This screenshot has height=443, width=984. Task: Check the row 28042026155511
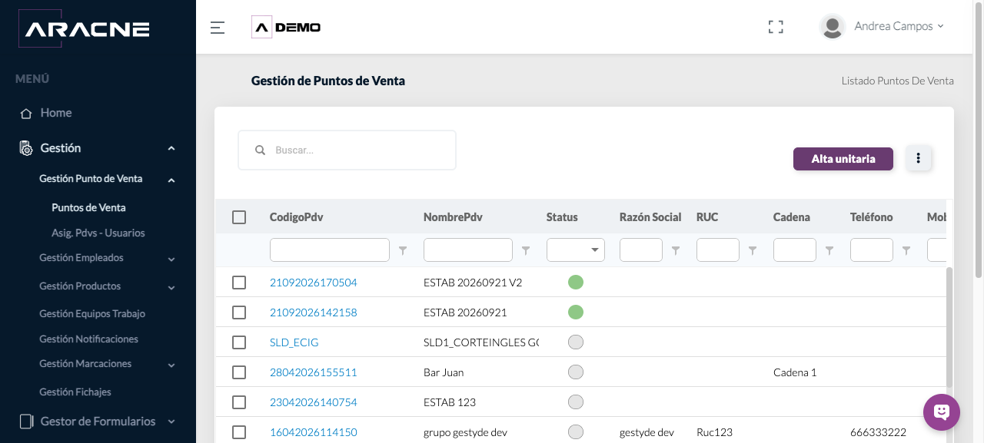239,372
